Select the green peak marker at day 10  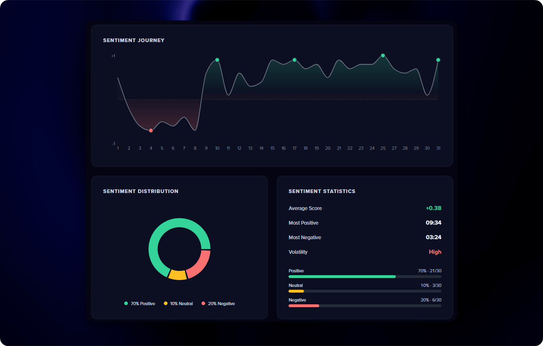[x=217, y=59]
